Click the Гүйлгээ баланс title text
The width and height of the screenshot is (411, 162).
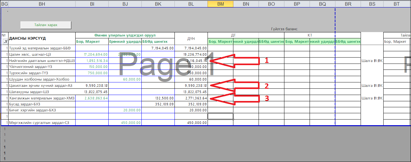point(284,29)
